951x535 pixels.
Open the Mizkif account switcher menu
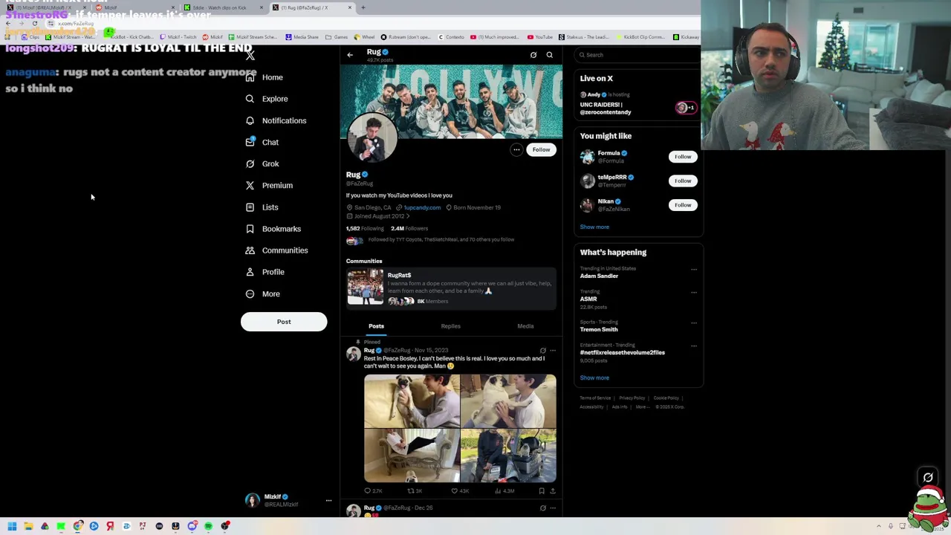[x=287, y=500]
